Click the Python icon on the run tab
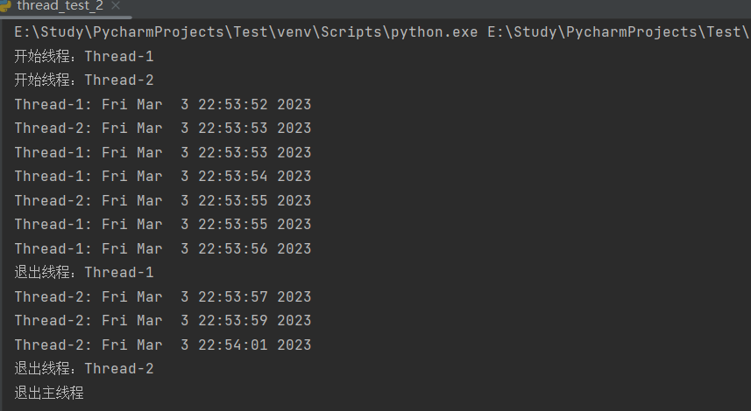Viewport: 751px width, 411px height. (x=4, y=5)
